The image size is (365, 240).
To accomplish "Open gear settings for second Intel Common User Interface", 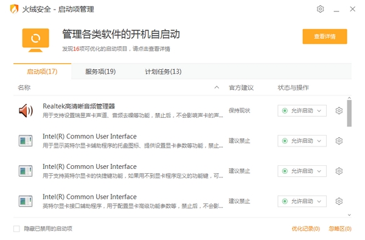I will (339, 171).
